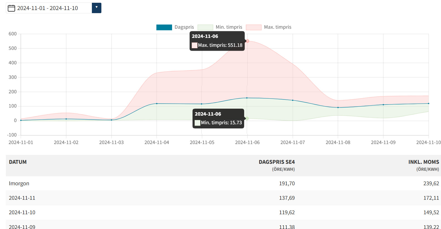The image size is (441, 229).
Task: Click the date range 2024-11-01 - 2024-11-10 field
Action: point(48,8)
